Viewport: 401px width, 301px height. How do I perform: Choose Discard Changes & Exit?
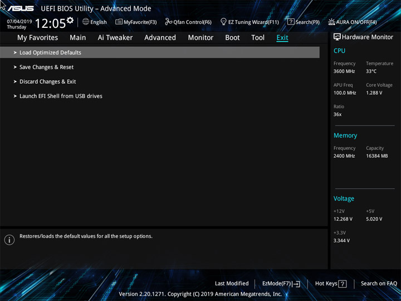tap(47, 81)
